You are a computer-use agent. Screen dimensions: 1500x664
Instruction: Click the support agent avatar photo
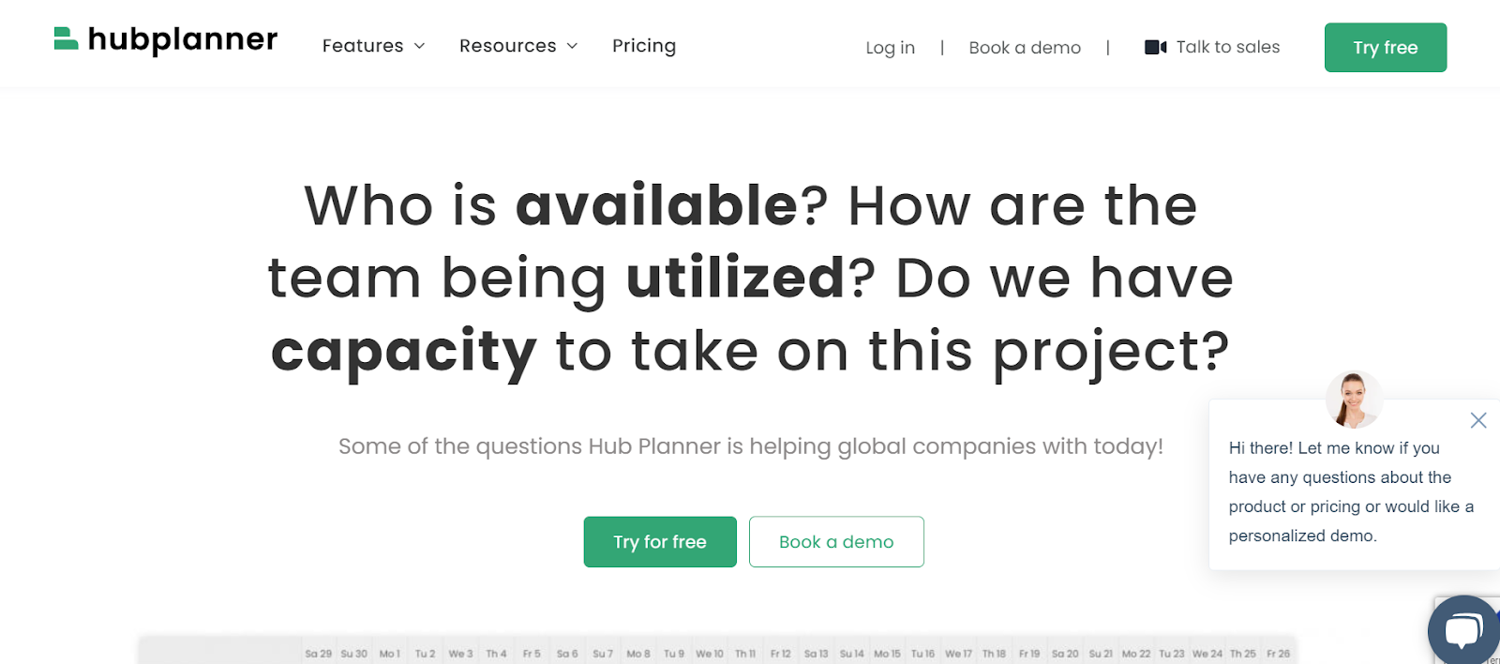1354,399
